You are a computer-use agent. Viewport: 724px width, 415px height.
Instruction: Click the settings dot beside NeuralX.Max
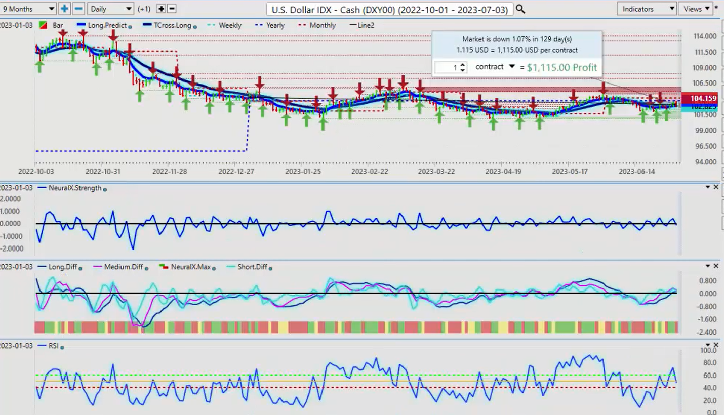point(214,268)
